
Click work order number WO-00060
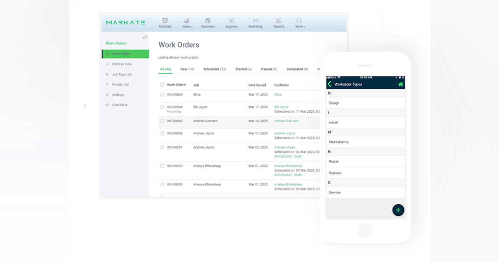(175, 166)
